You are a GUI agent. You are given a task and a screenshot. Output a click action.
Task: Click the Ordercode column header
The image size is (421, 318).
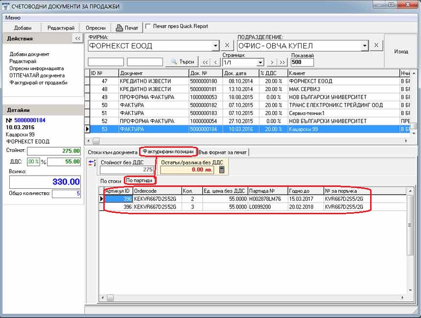coord(157,191)
